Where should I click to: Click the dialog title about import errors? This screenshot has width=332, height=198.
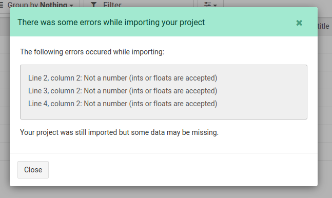point(111,22)
